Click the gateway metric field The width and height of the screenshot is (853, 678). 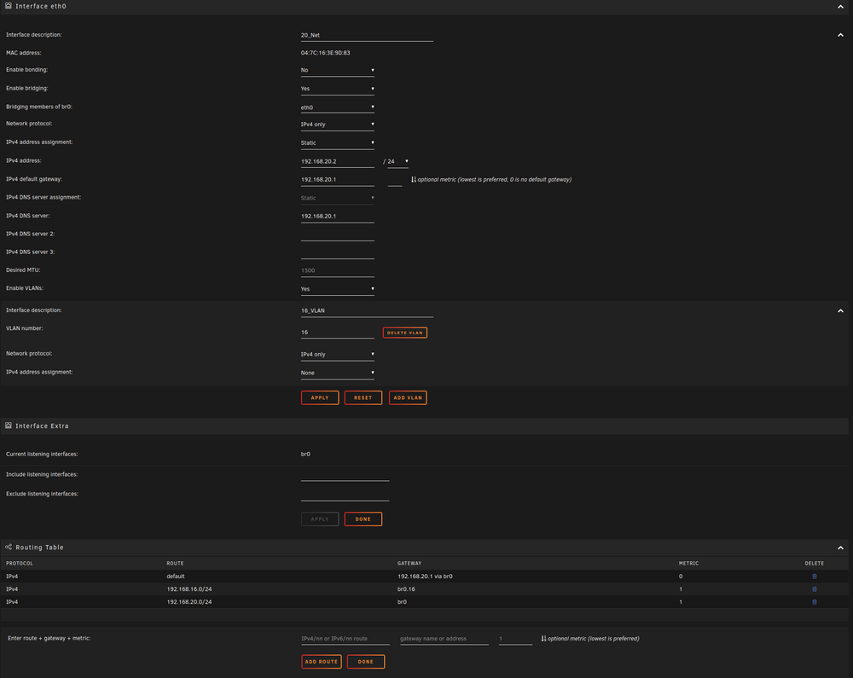pos(395,180)
